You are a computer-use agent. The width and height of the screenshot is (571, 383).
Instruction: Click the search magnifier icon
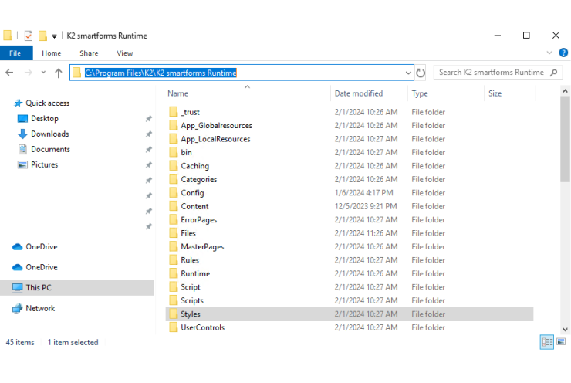coord(553,73)
